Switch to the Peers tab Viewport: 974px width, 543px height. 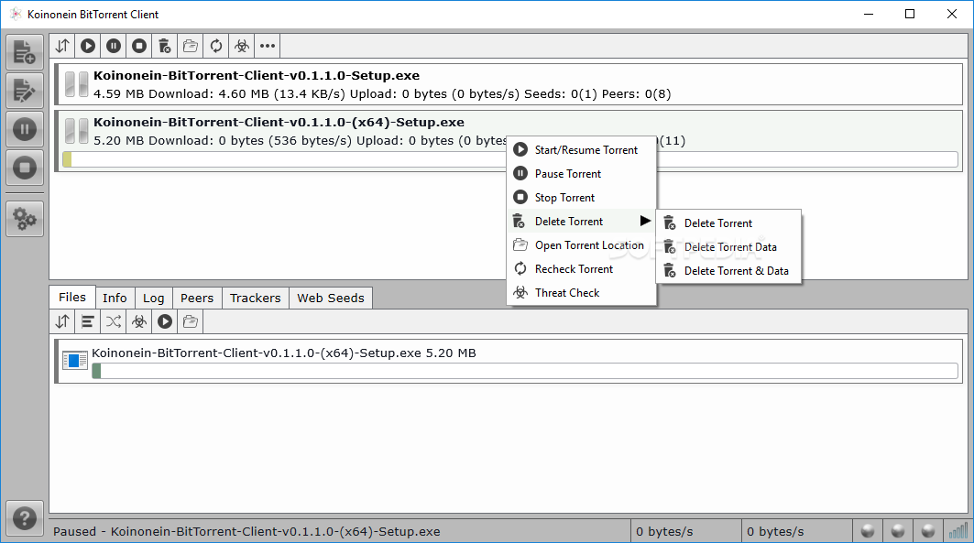(x=197, y=298)
